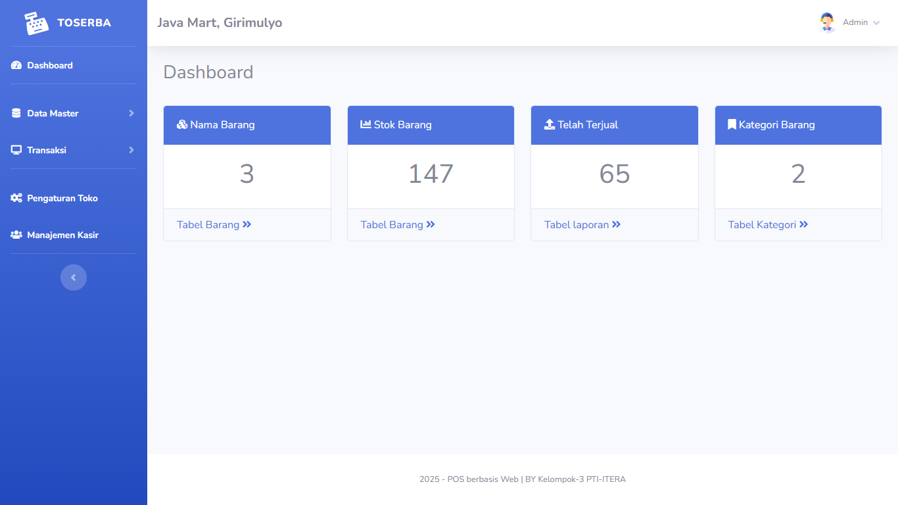The width and height of the screenshot is (898, 505).
Task: Click the cubes icon on Nama Barang card
Action: [182, 124]
